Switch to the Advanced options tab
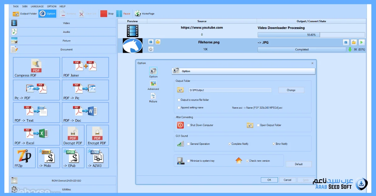This screenshot has height=196, width=376. click(x=153, y=85)
